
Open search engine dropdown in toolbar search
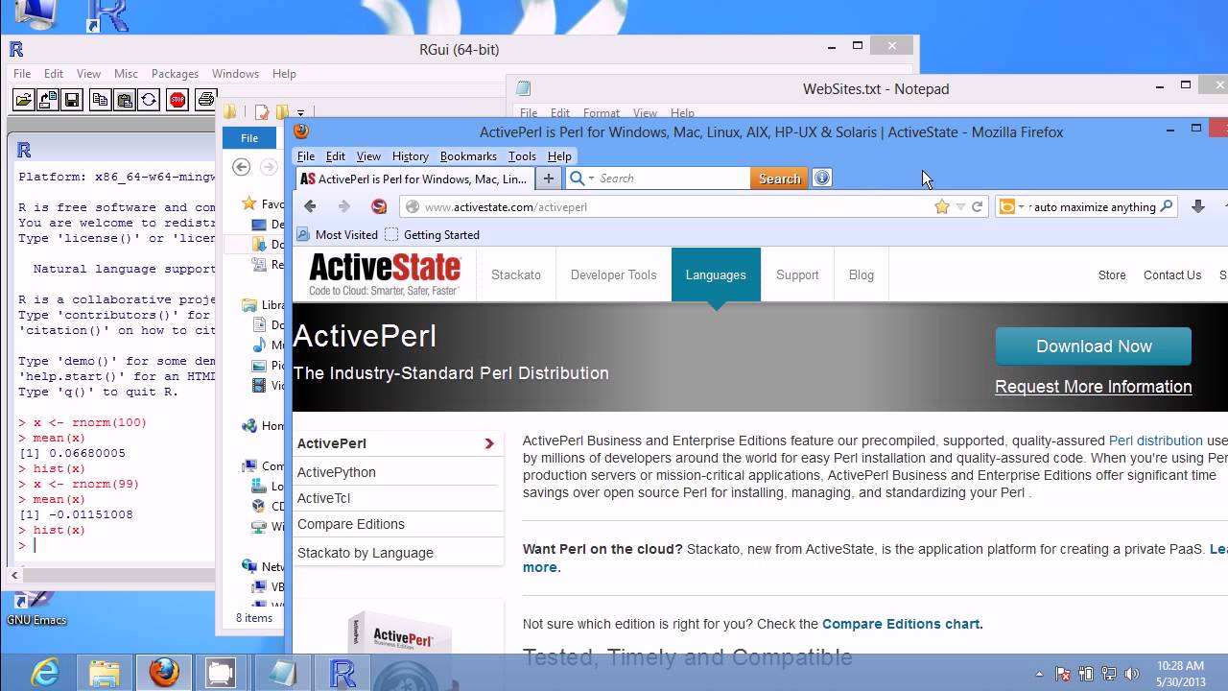click(591, 179)
